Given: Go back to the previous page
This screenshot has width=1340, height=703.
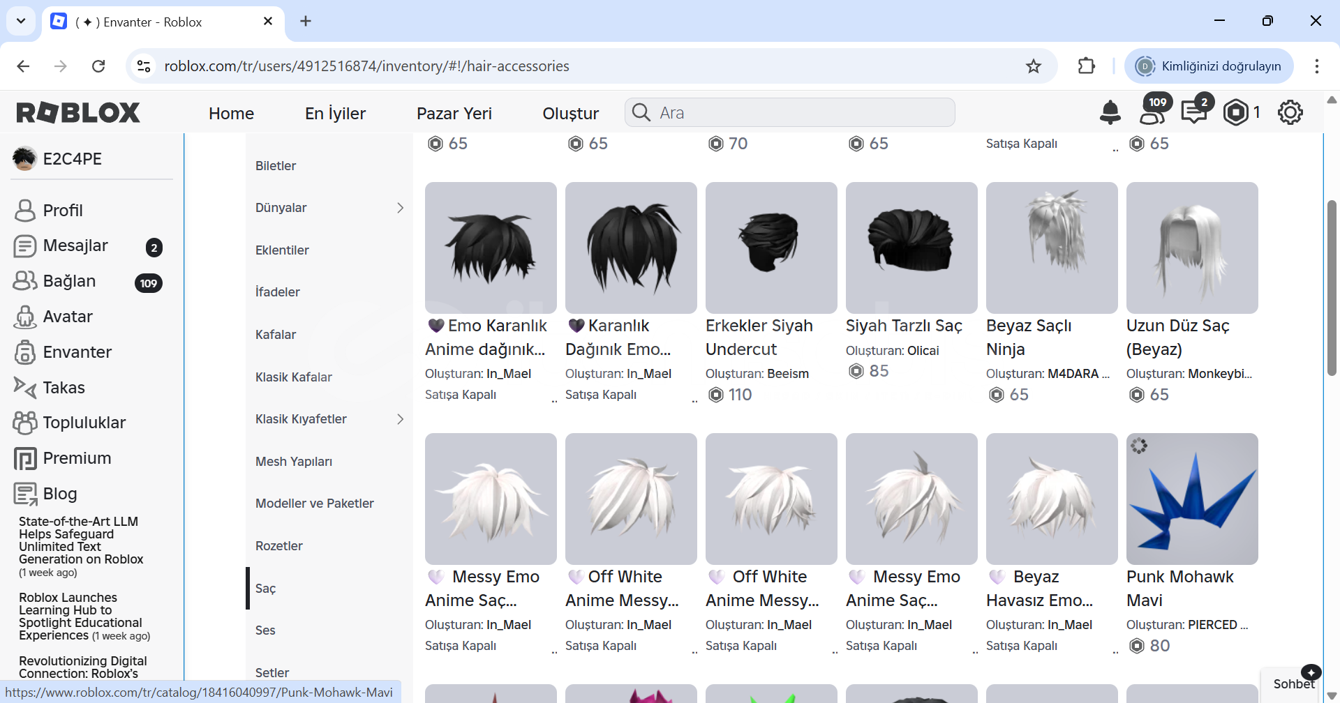Looking at the screenshot, I should [x=23, y=66].
